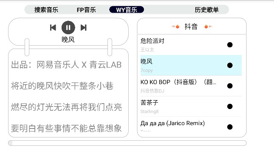Viewport: 274px width, 153px height.
Task: Open the 历史歌单 tab
Action: 207,10
